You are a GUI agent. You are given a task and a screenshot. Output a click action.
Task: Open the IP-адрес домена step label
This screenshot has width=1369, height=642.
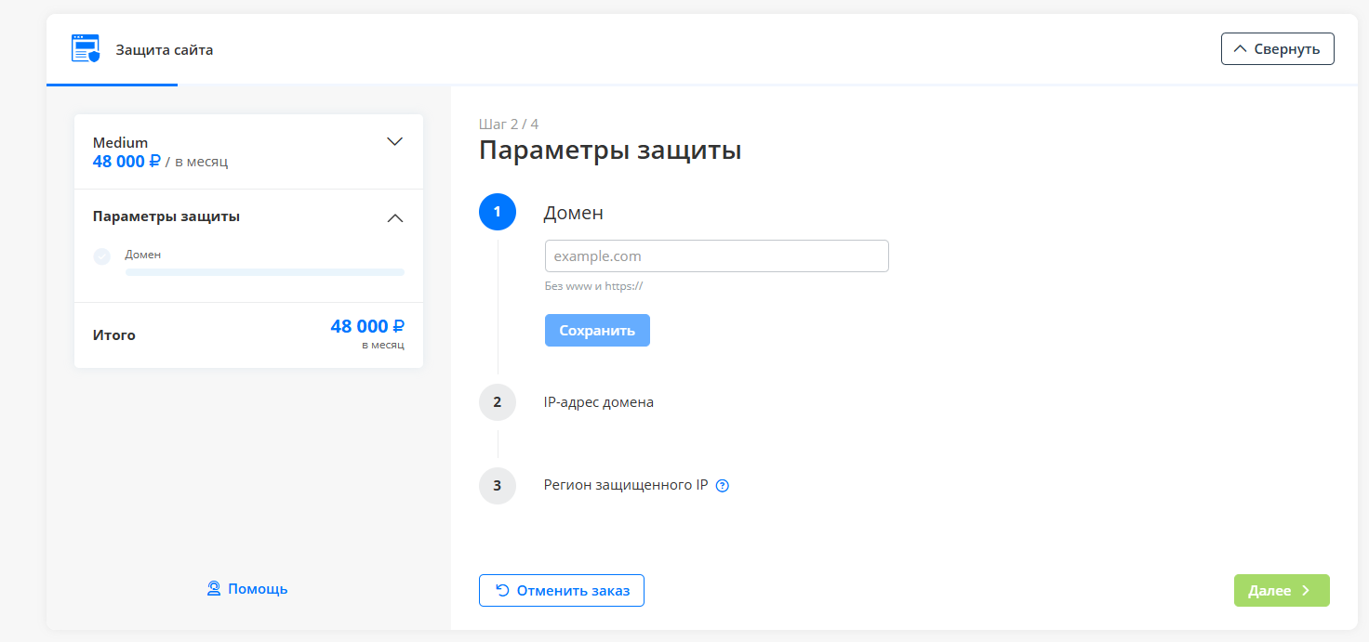[x=599, y=402]
